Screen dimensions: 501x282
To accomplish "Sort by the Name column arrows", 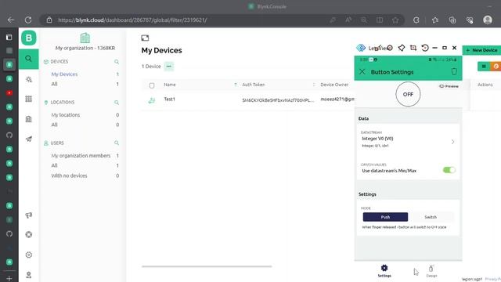I will pos(236,85).
